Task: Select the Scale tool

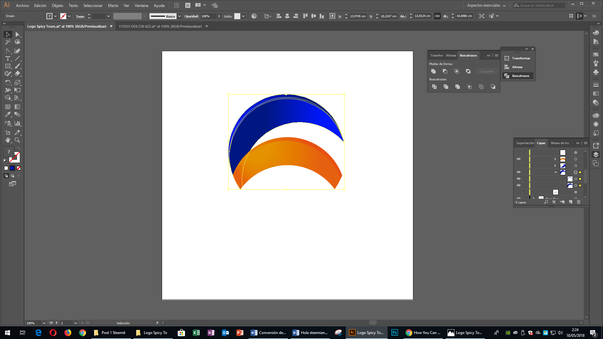Action: tap(18, 83)
